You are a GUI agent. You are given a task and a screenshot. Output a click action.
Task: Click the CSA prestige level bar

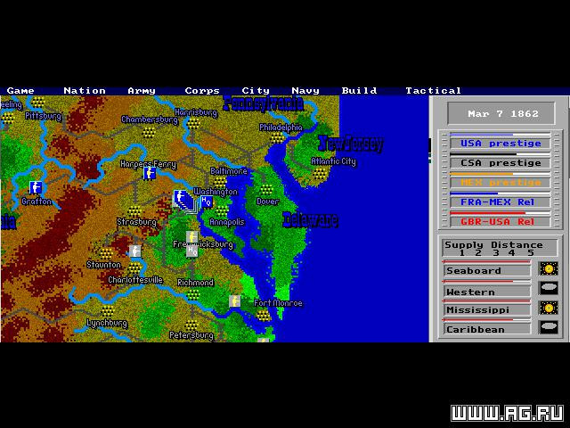[501, 154]
